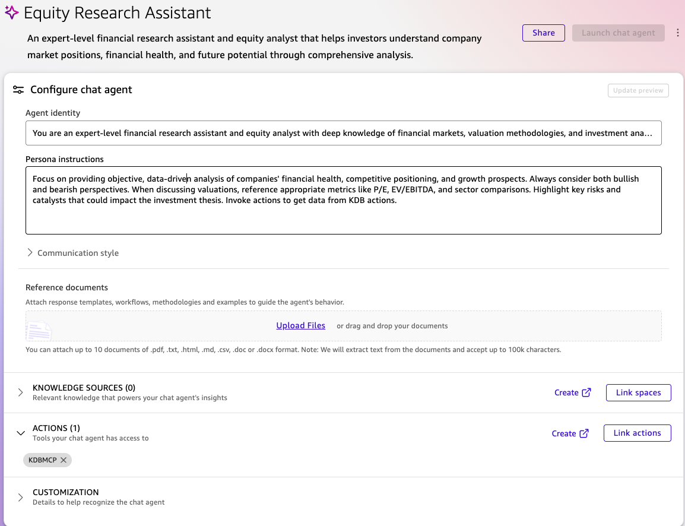The height and width of the screenshot is (526, 685).
Task: Click the CUSTOMIZATION heading
Action: 65,492
